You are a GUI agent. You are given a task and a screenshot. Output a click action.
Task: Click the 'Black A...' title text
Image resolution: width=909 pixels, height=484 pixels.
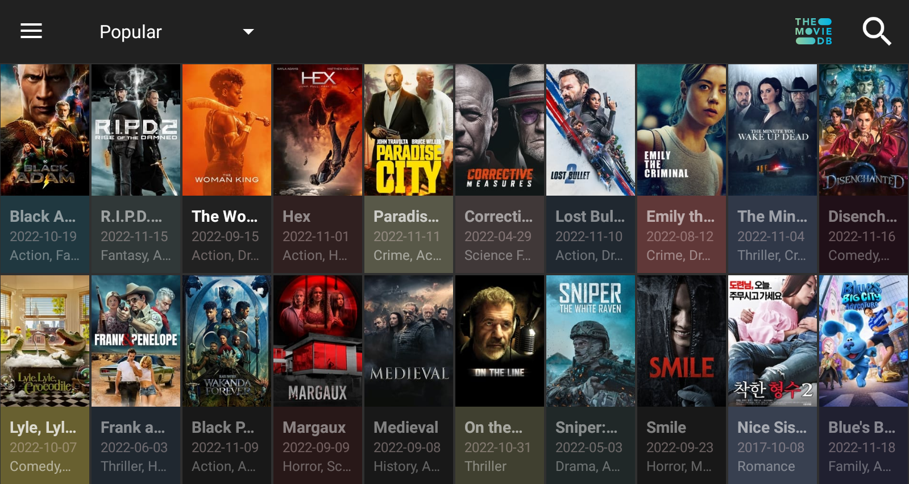(43, 217)
